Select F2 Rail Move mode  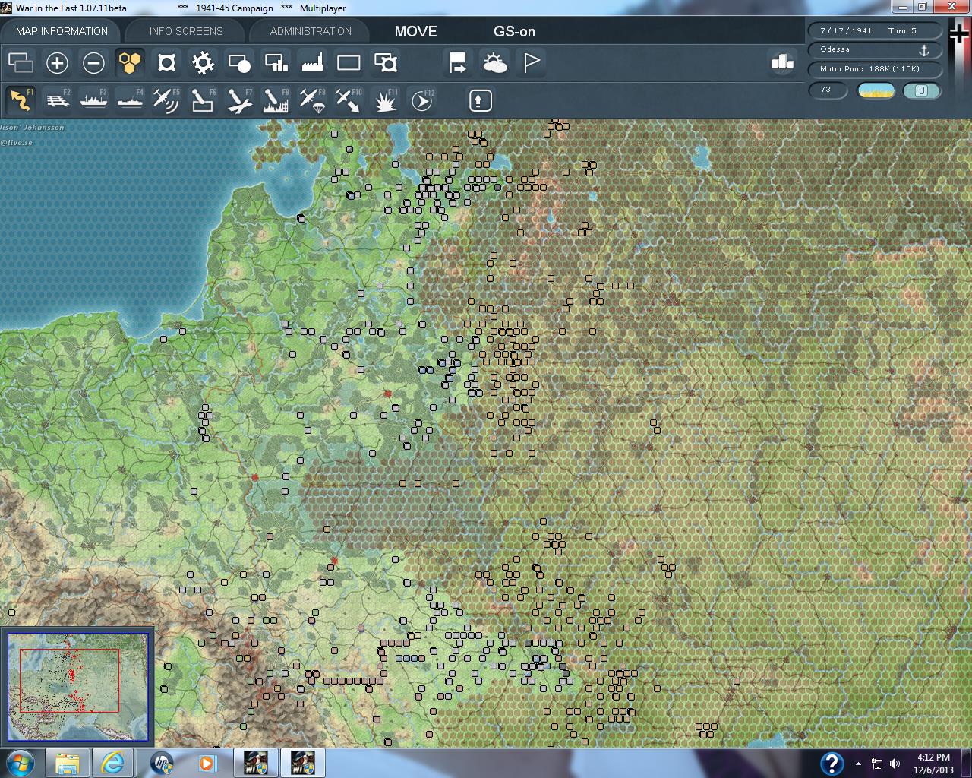(57, 100)
